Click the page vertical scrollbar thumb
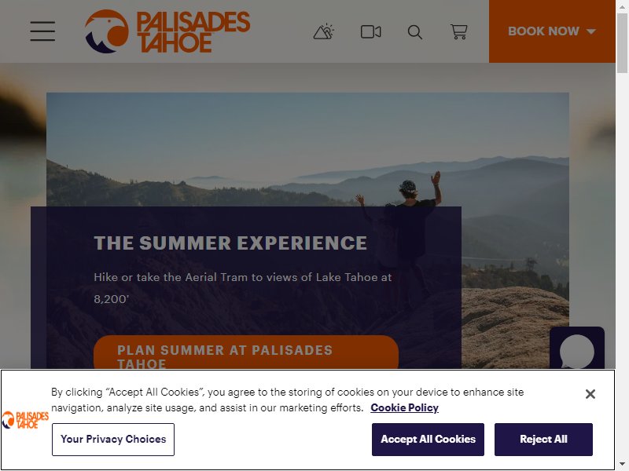Screen dimensions: 629x471 (622, 43)
